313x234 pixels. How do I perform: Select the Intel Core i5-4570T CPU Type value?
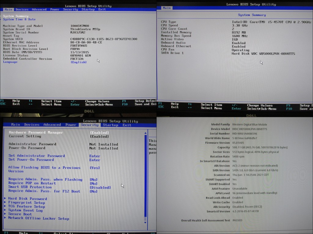[x=271, y=22]
